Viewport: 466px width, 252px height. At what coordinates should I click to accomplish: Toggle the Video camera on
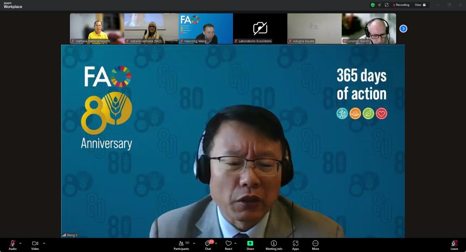pyautogui.click(x=35, y=245)
